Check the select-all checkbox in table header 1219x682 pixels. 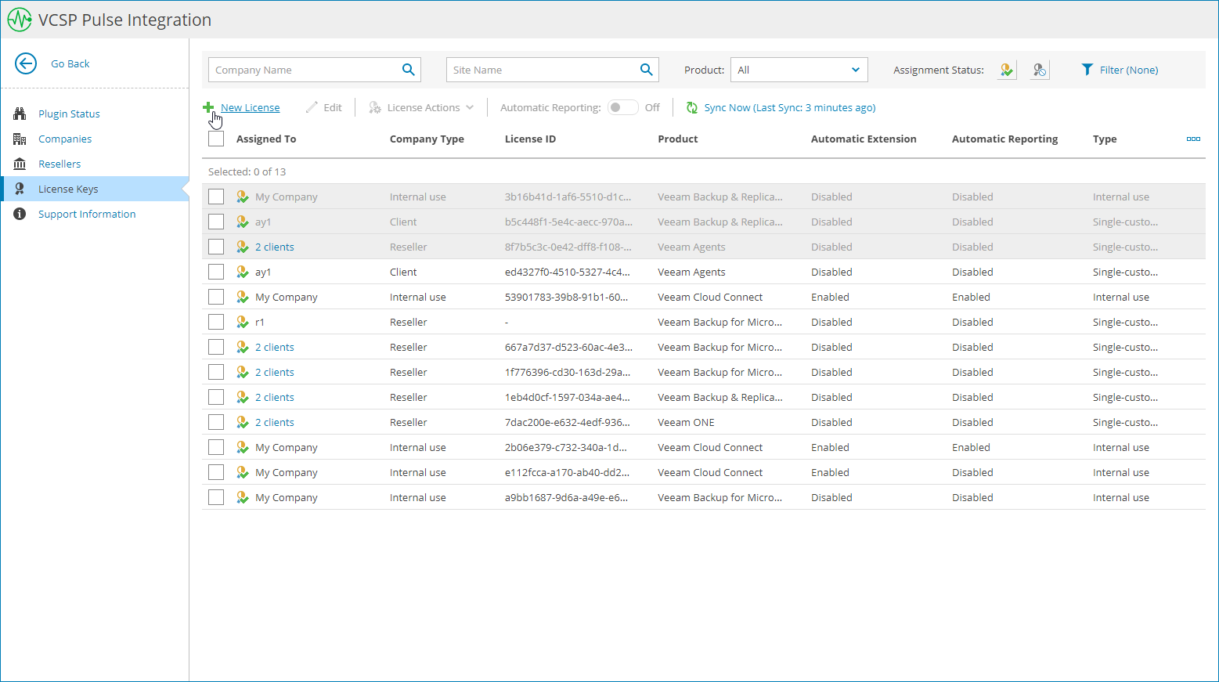[216, 139]
